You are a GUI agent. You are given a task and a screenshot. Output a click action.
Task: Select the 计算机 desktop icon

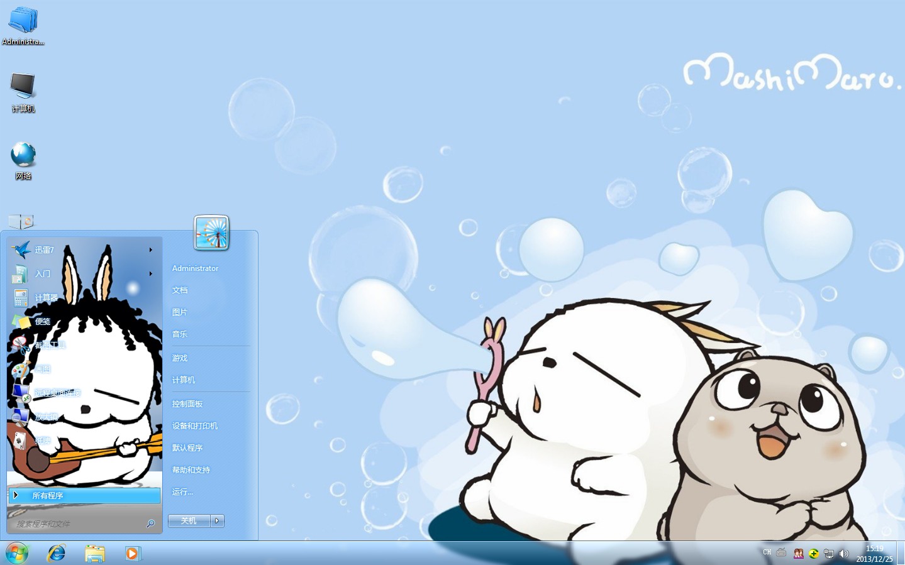[23, 92]
